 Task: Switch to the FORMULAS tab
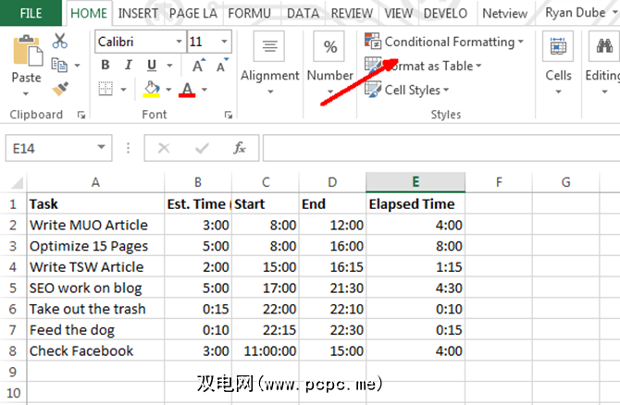point(249,14)
